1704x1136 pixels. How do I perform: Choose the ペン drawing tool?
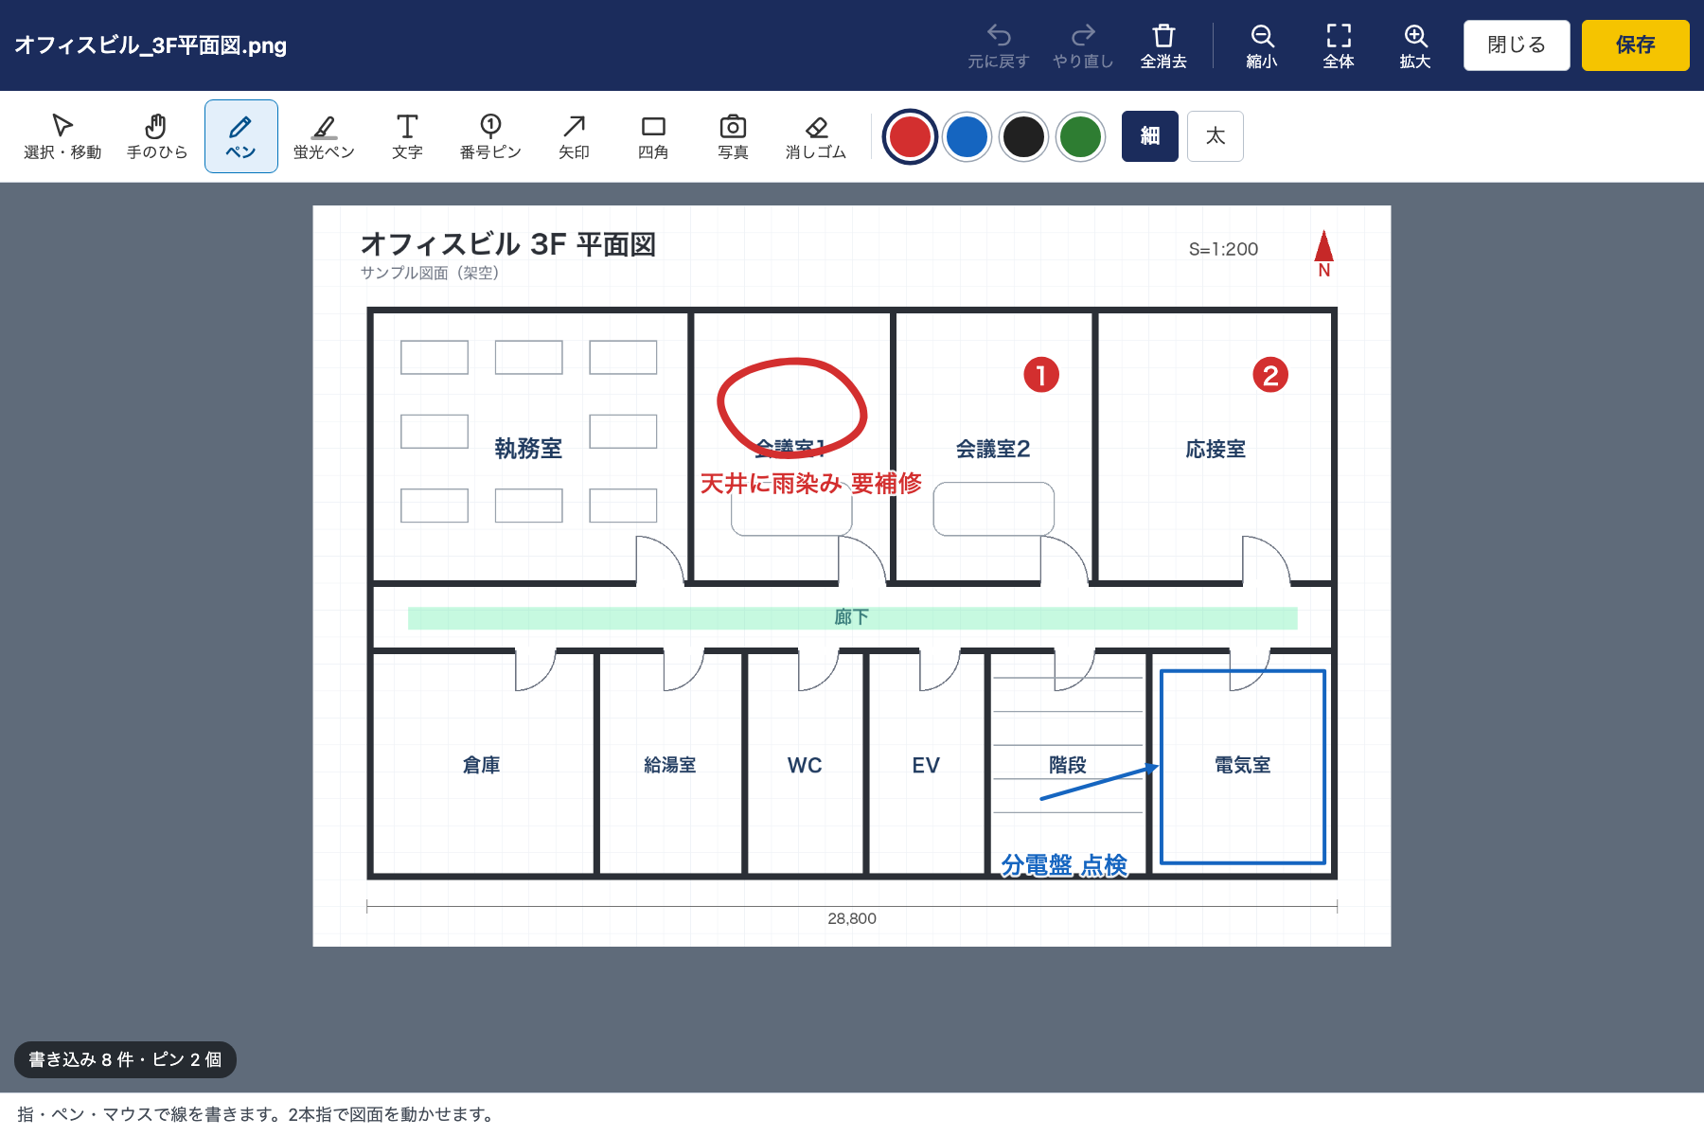coord(240,136)
